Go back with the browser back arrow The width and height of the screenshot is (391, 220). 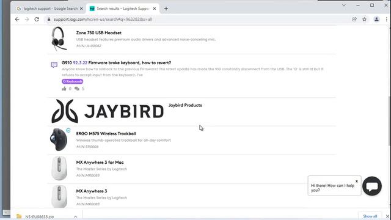(17, 19)
